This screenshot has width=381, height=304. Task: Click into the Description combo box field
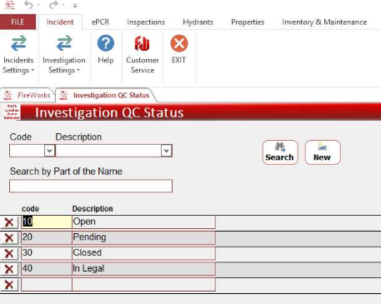108,151
